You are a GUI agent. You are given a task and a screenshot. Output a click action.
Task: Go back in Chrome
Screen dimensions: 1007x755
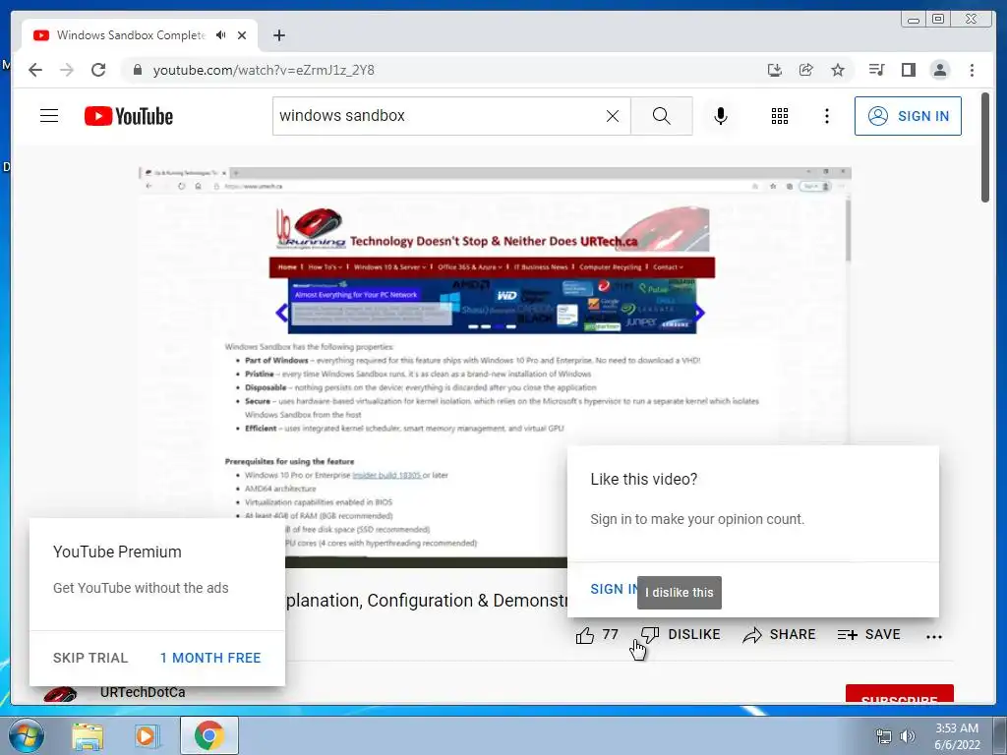pos(35,70)
